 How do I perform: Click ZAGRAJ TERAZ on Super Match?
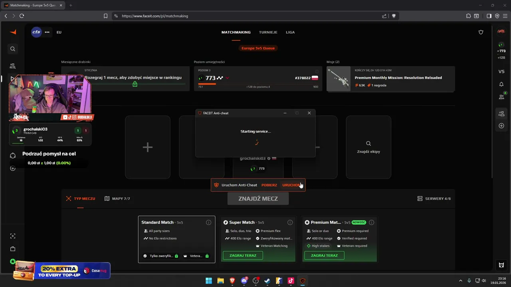243,256
